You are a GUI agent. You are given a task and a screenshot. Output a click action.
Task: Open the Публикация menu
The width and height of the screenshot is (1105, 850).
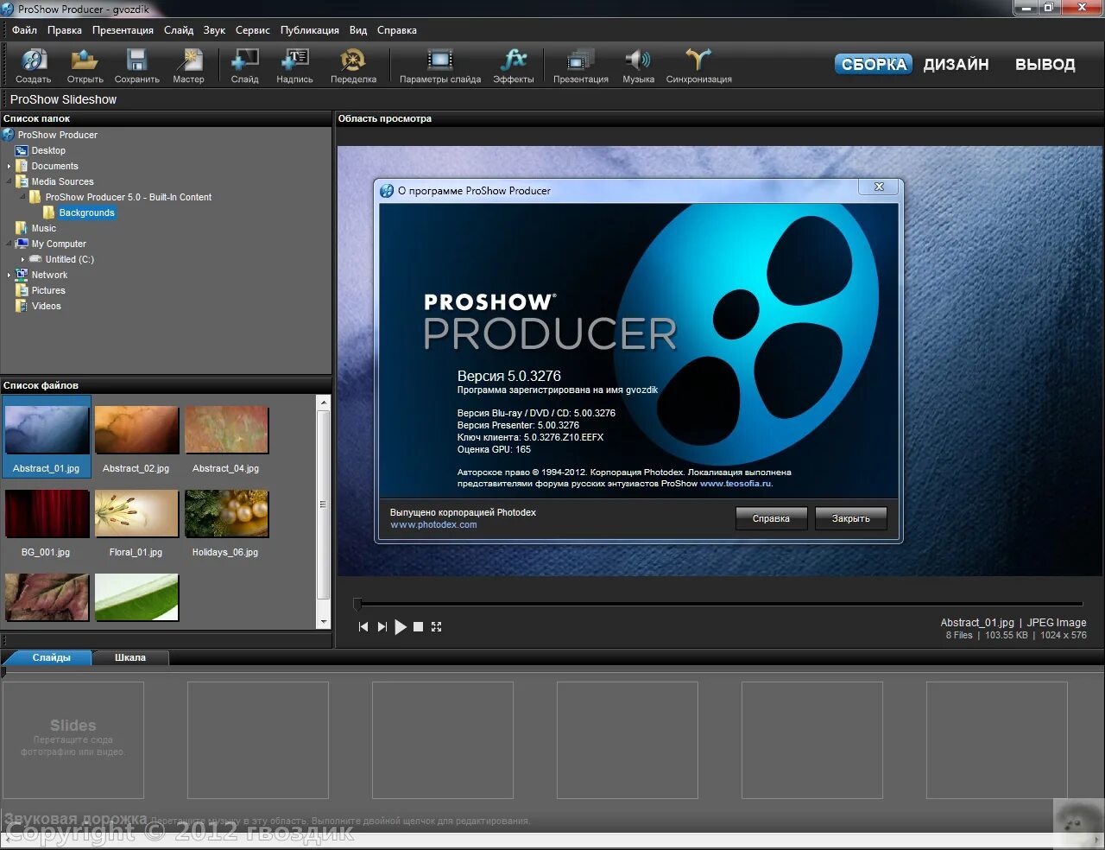[x=309, y=30]
